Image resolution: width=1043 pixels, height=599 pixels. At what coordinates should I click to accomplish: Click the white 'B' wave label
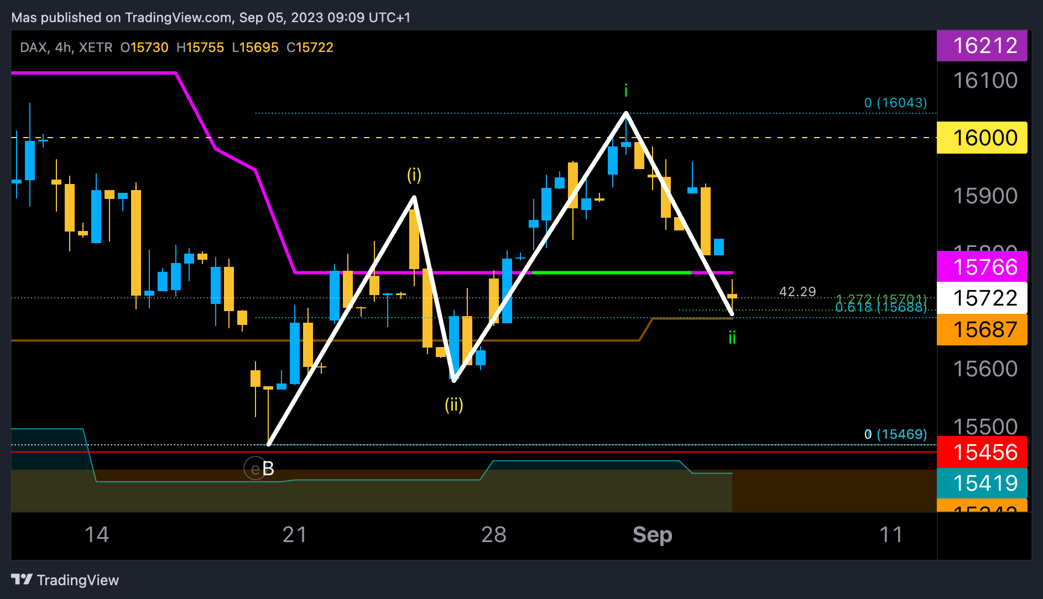click(x=268, y=469)
